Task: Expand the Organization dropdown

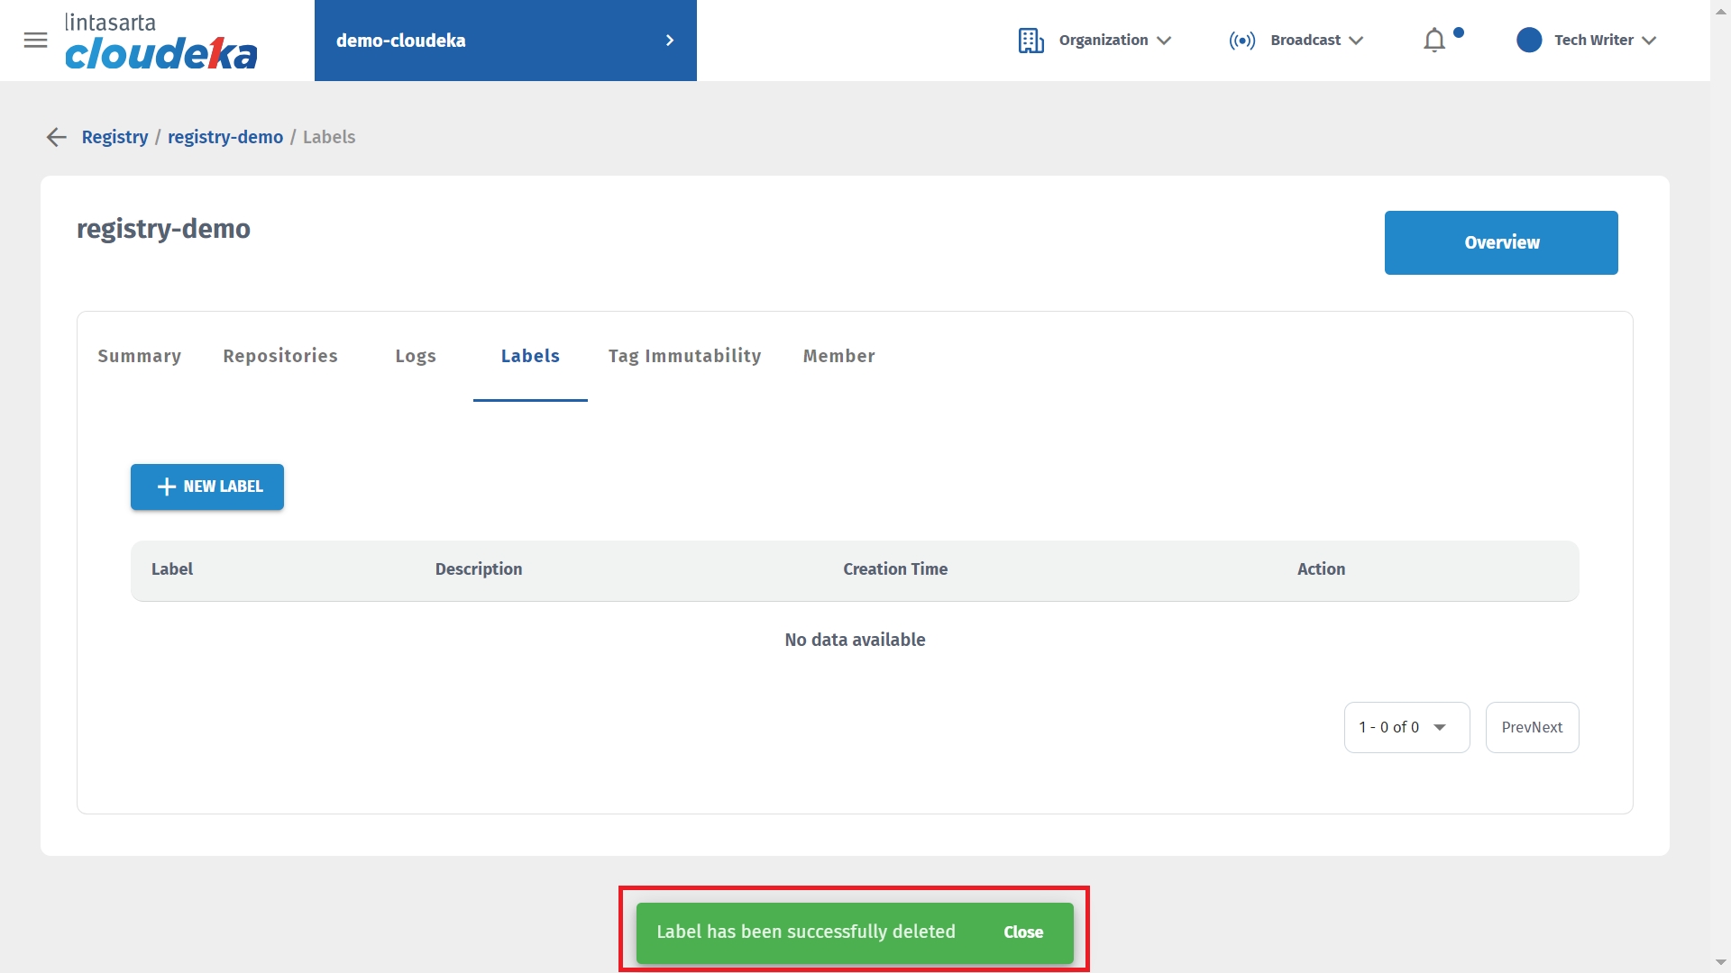Action: [1164, 41]
